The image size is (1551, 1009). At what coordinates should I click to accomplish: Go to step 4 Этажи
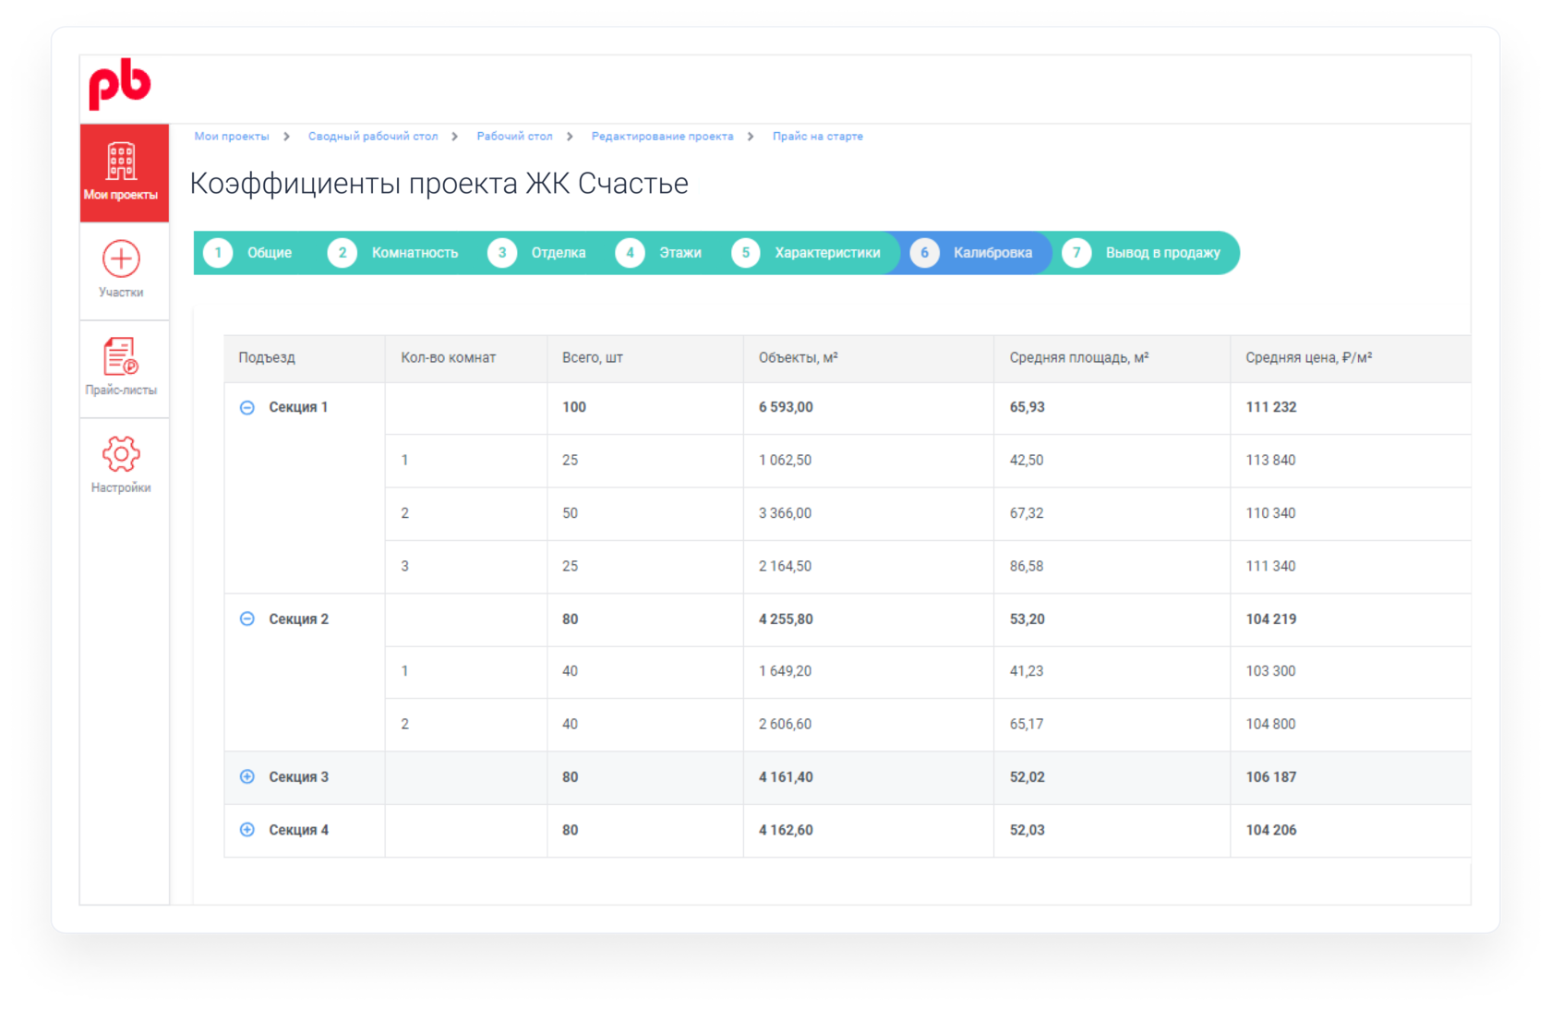[x=659, y=253]
